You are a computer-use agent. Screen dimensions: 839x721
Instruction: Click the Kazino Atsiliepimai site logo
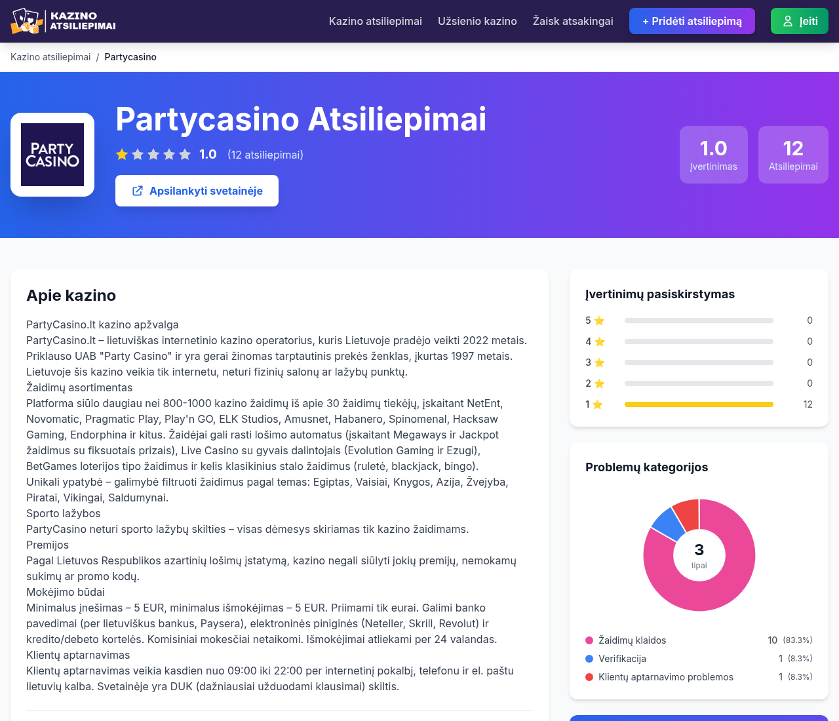pos(63,21)
